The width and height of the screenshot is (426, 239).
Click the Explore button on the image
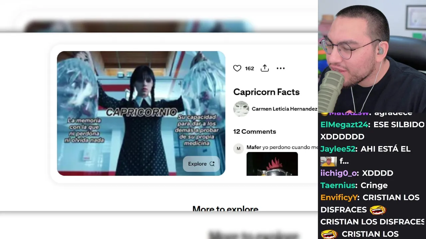tap(201, 164)
